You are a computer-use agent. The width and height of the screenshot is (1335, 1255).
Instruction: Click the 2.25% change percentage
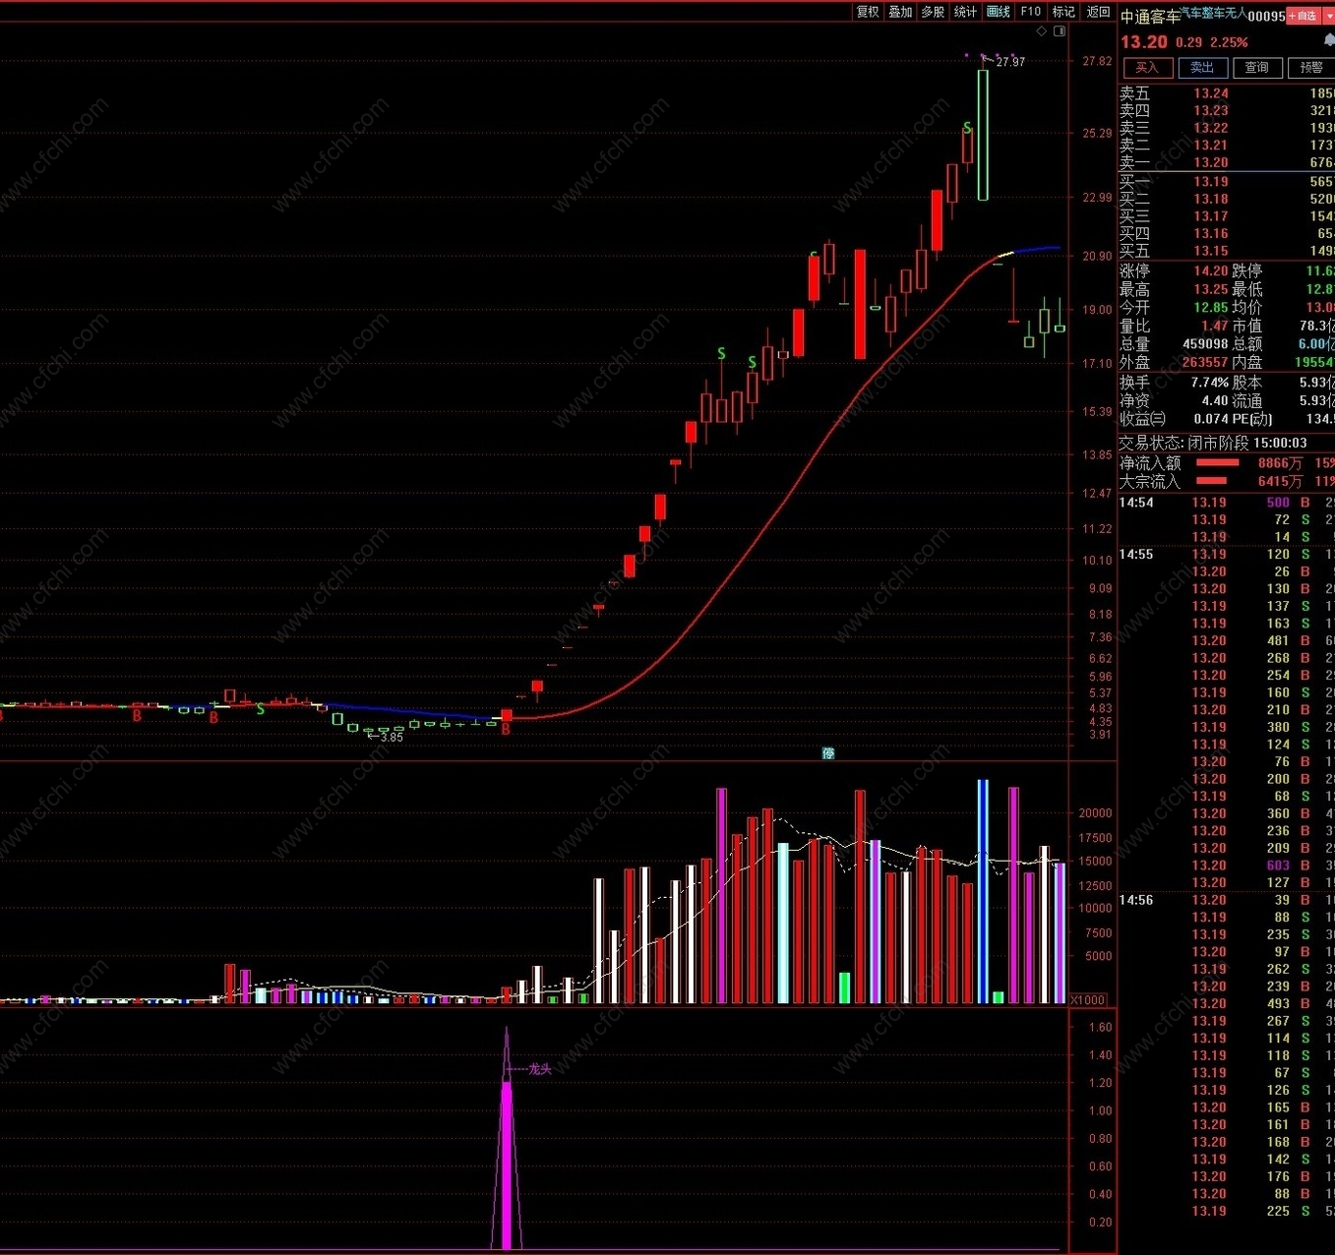(x=1229, y=43)
